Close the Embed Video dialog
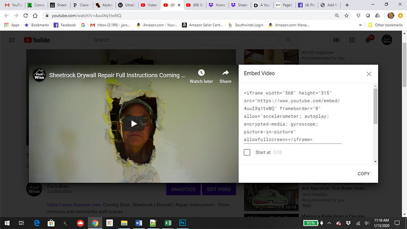The image size is (407, 229). (x=369, y=74)
